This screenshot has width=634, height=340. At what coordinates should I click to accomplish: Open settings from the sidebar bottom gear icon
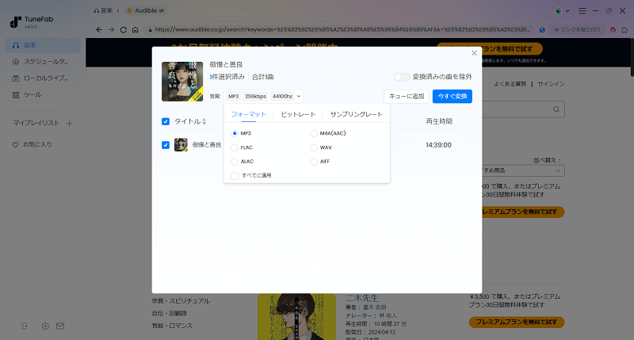(45, 326)
